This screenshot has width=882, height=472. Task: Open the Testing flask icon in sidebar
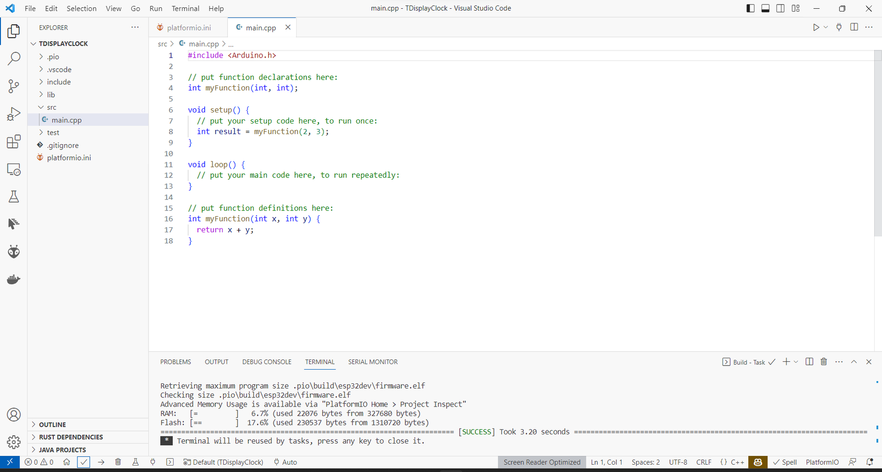tap(13, 196)
